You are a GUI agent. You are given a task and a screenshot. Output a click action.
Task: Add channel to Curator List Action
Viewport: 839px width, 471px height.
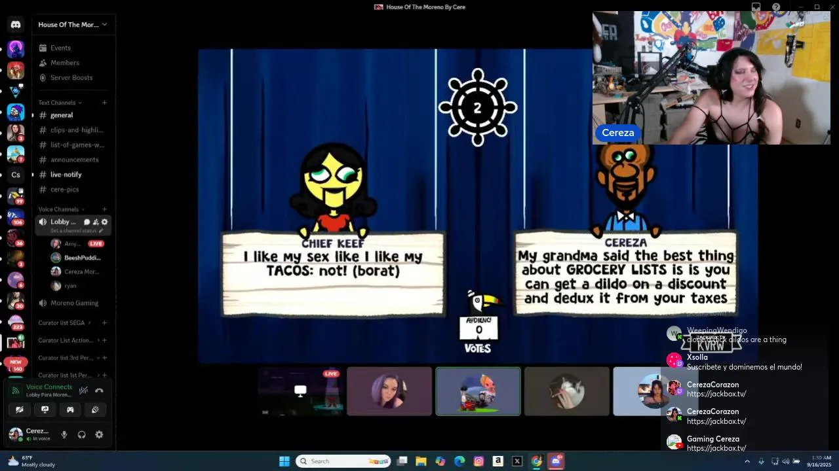[x=104, y=340]
